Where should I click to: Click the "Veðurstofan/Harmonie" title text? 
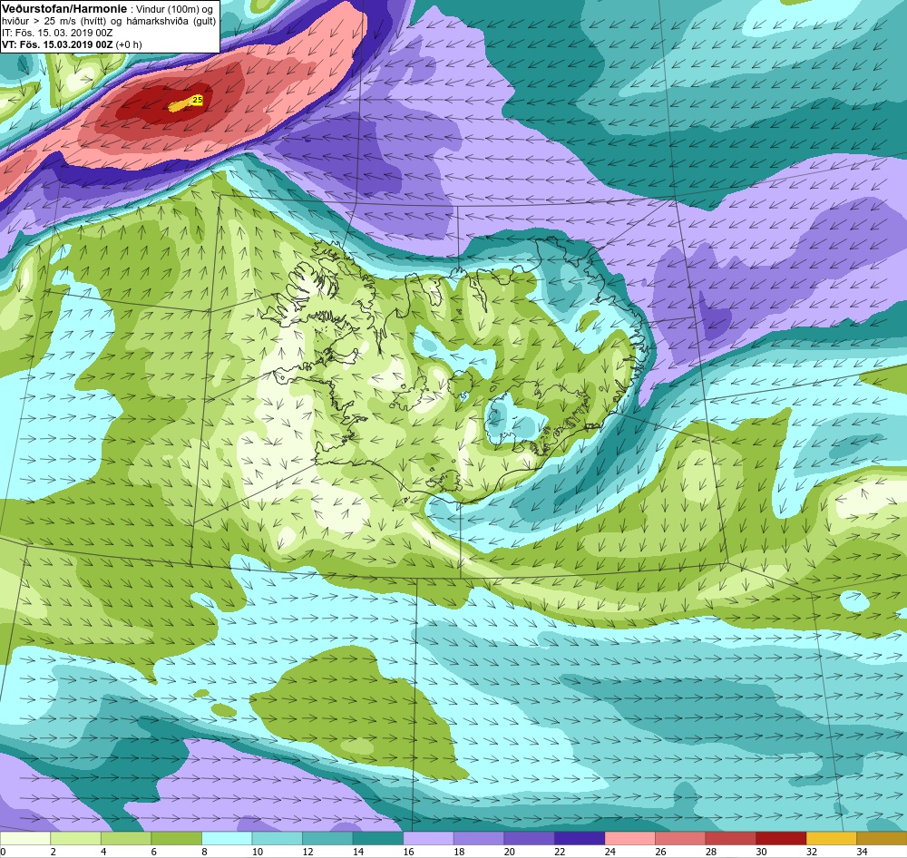point(64,9)
